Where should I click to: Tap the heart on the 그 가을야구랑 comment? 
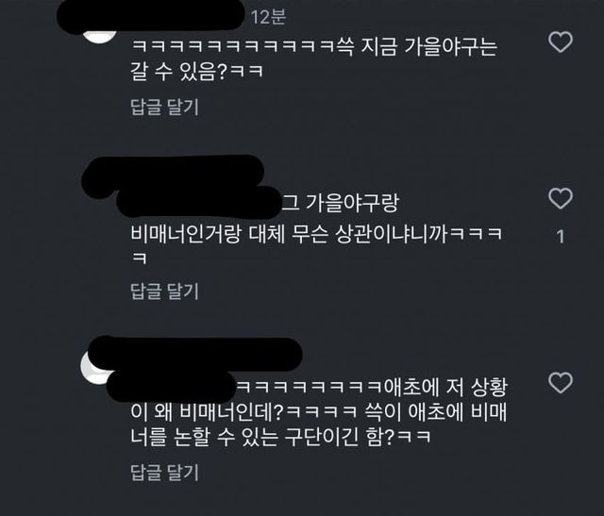coord(561,198)
